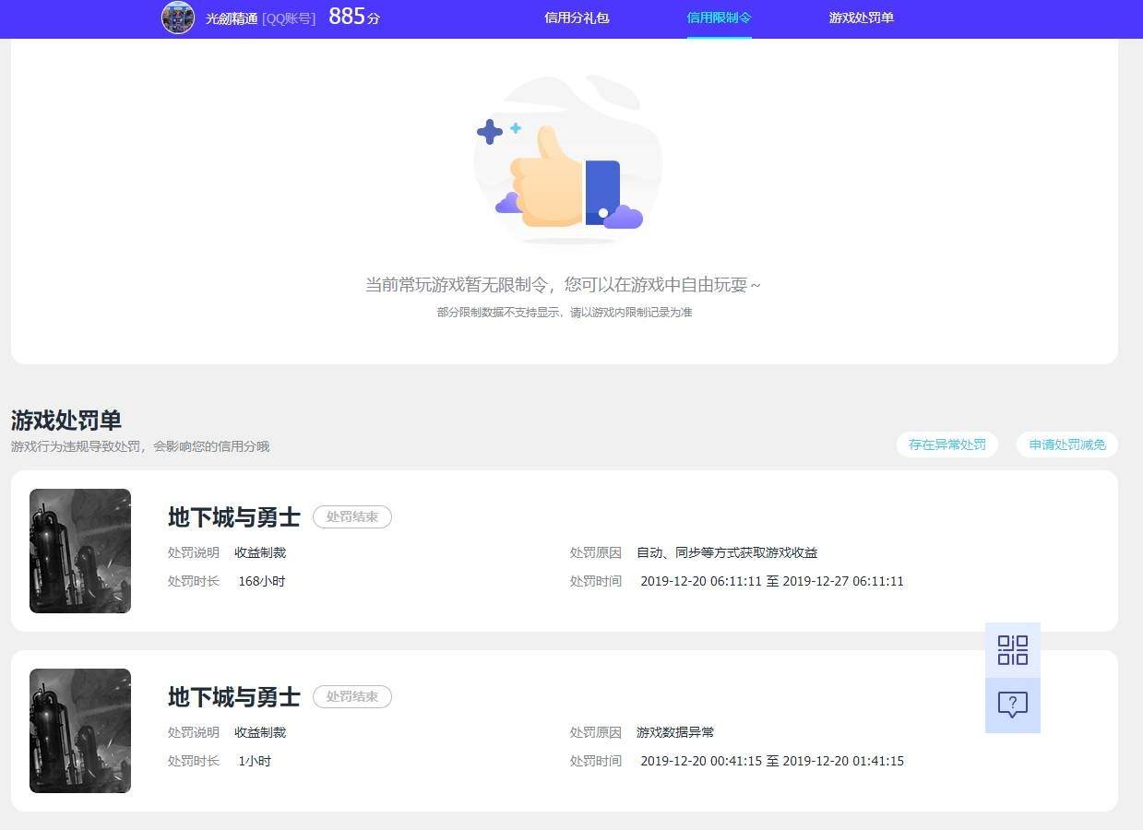This screenshot has width=1143, height=830.
Task: Open game thumbnail of the 1小时 penalty
Action: [x=80, y=730]
